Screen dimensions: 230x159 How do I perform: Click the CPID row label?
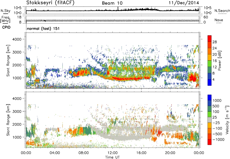tap(6, 27)
